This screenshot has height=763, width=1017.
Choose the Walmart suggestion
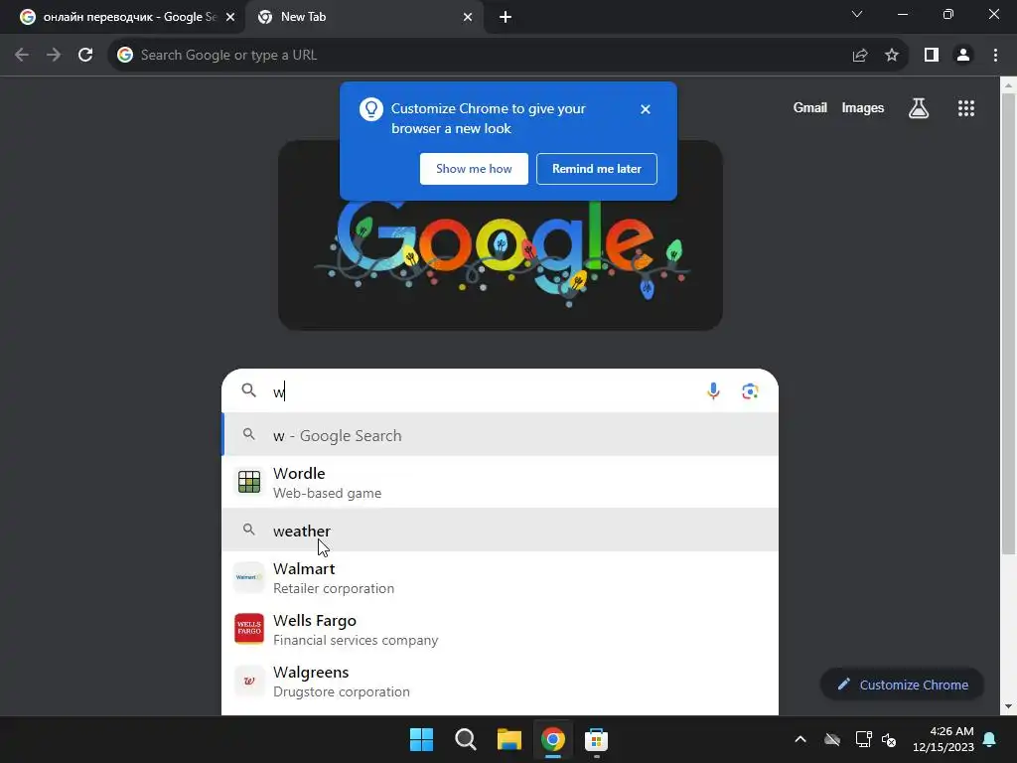click(501, 577)
